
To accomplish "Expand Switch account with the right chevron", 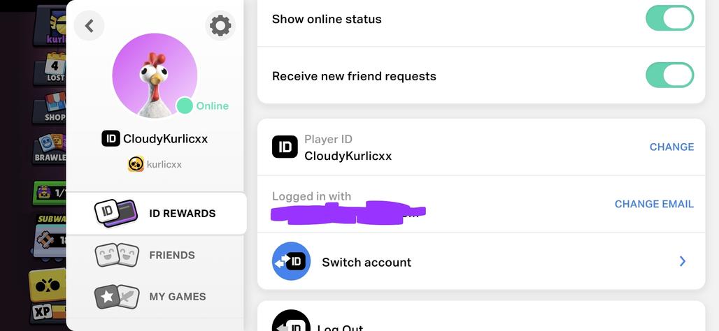I will pos(683,261).
